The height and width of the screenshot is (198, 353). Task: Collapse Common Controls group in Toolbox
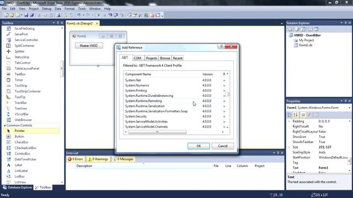4,125
